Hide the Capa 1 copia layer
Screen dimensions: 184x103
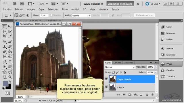106,79
